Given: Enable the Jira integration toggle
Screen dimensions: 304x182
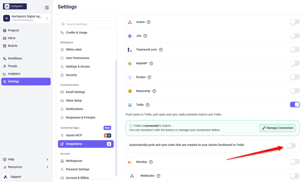Looking at the screenshot, I should (x=295, y=36).
